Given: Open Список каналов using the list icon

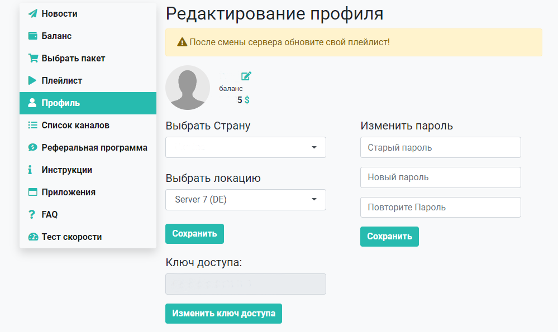Looking at the screenshot, I should 32,125.
